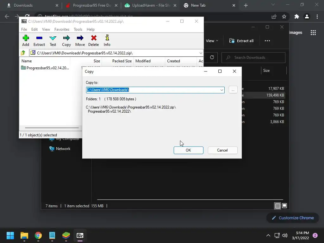Screen dimensions: 324x243
Task: Show hidden system tray icons
Action: pos(268,235)
